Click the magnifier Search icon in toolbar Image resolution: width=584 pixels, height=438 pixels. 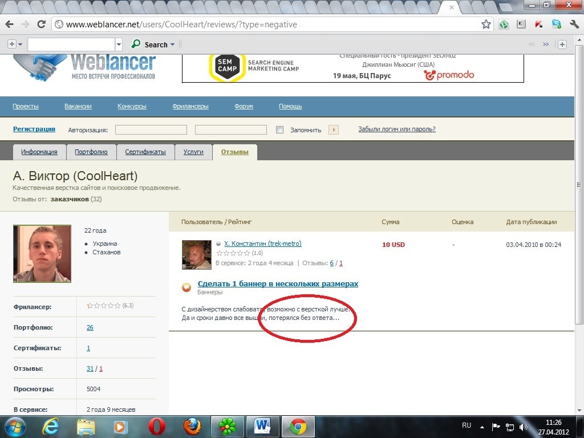tap(136, 44)
